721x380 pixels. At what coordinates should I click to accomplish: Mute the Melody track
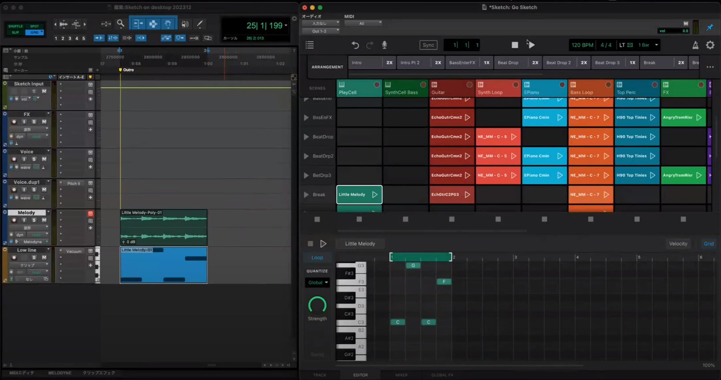pos(44,220)
